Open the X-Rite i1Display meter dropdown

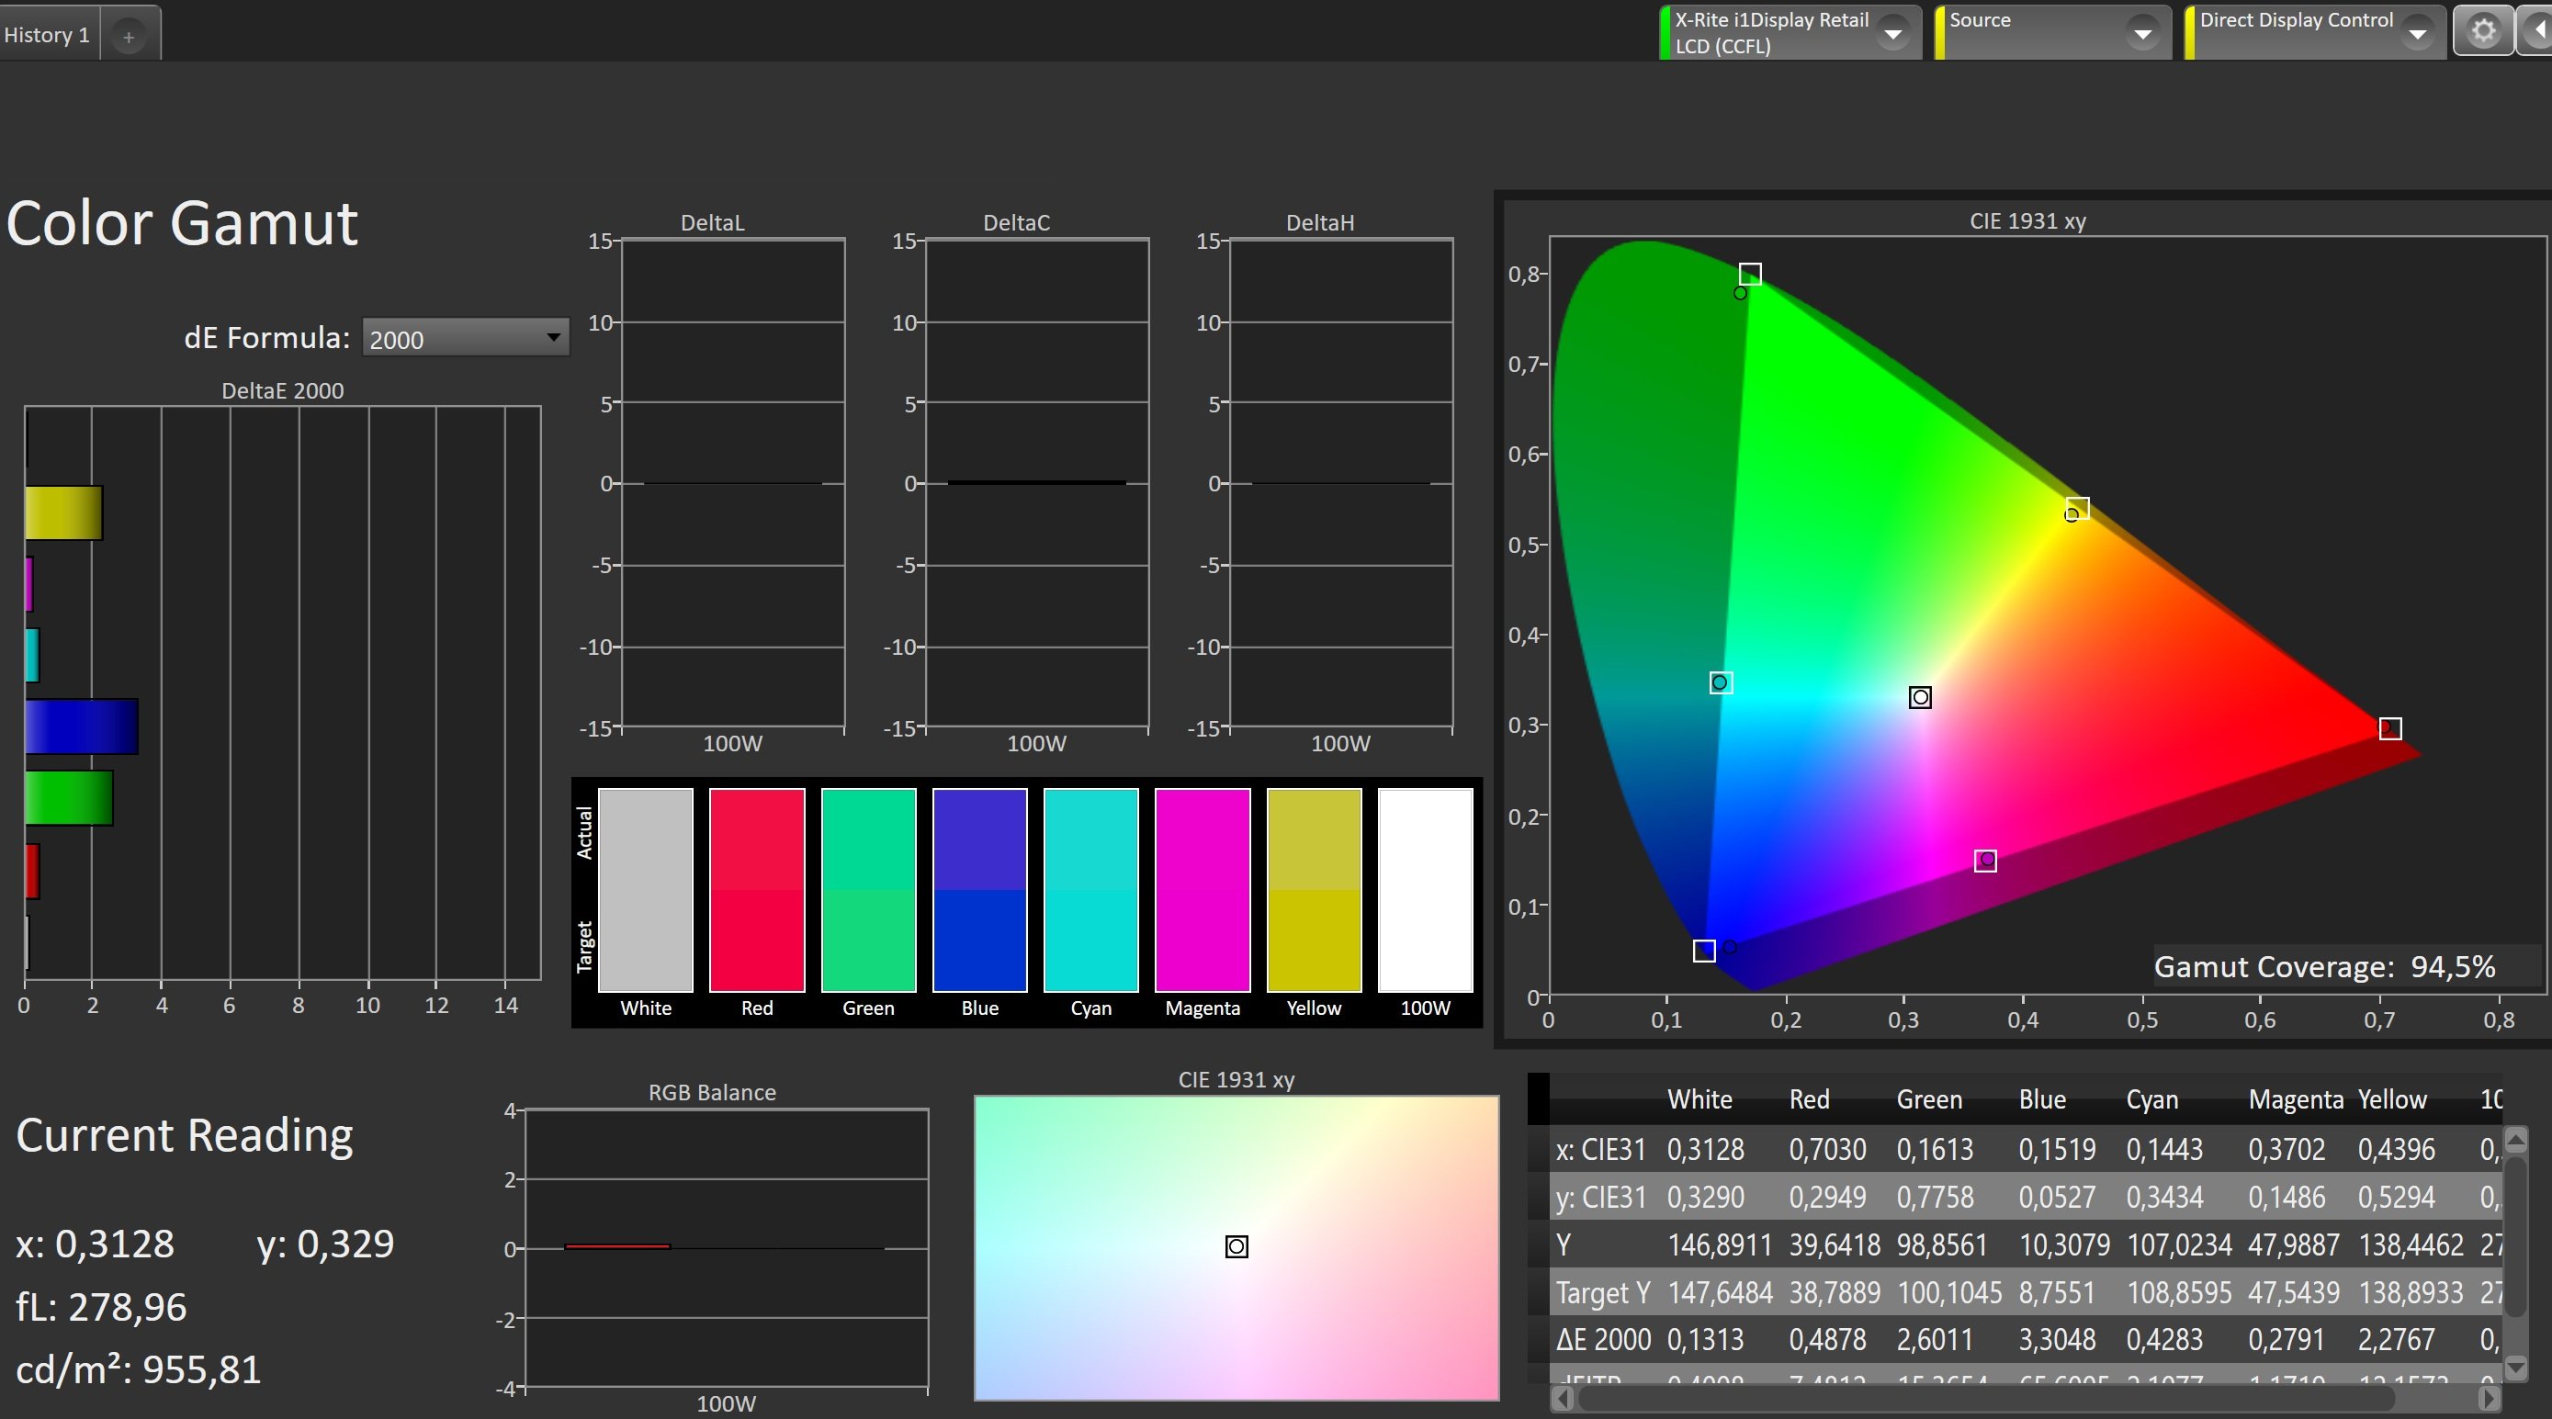click(x=1892, y=34)
